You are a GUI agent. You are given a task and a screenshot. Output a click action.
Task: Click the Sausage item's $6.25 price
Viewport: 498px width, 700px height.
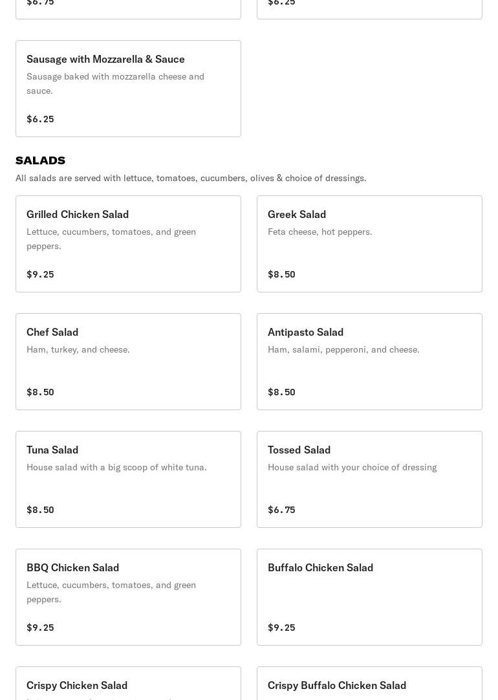click(x=40, y=119)
